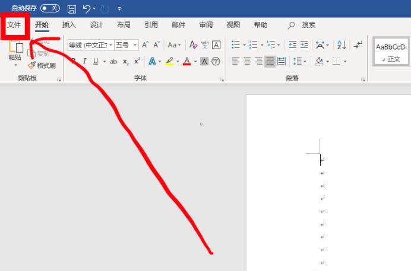Switch to the 审阅 (Review) tab

205,25
